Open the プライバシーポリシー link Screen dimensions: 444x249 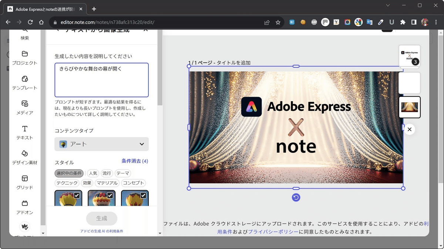273,232
